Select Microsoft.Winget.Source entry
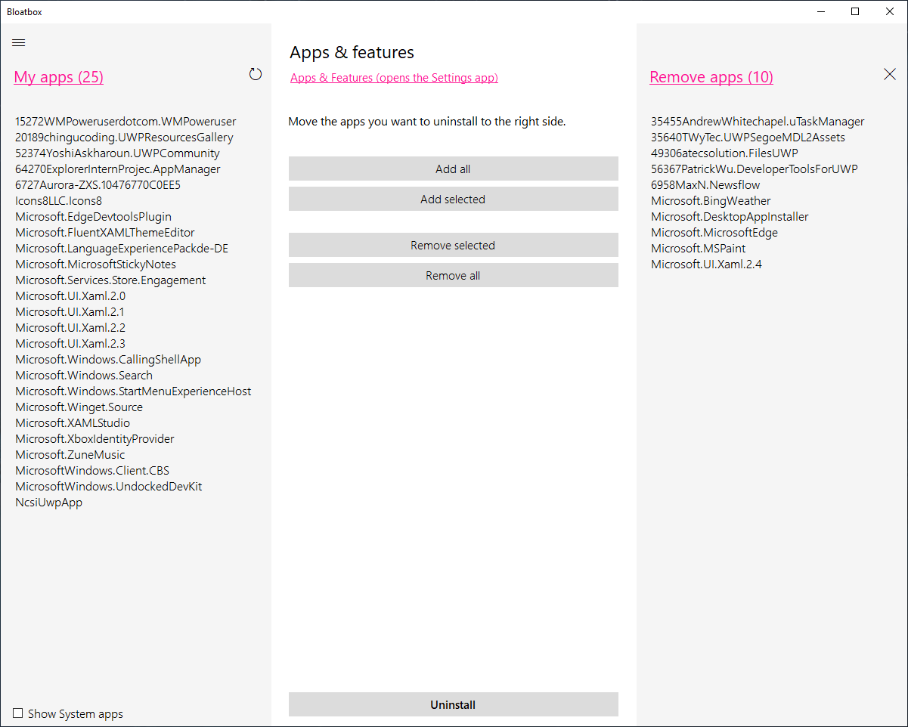This screenshot has width=908, height=727. pos(79,407)
